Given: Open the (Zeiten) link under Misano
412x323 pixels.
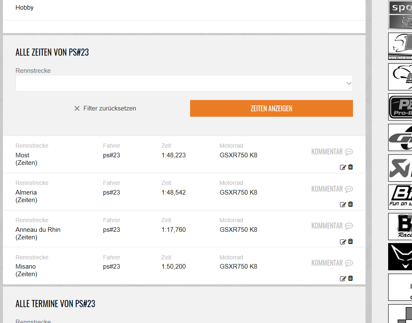Looking at the screenshot, I should tap(26, 274).
